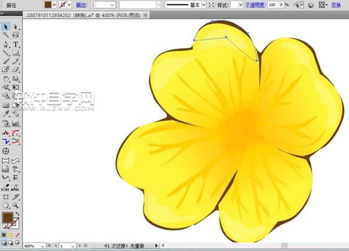Image resolution: width=349 pixels, height=251 pixels.
Task: Select the Direct Selection tool
Action: 16,27
